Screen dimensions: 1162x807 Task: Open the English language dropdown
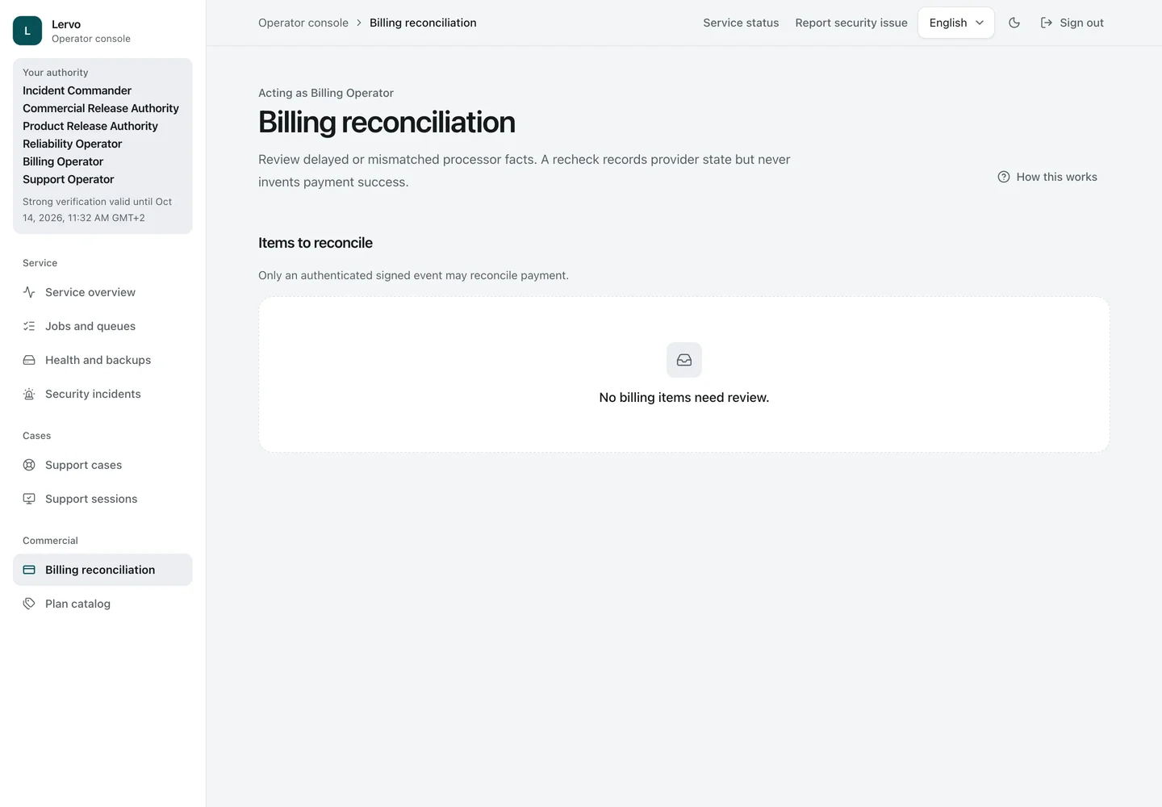[x=956, y=23]
